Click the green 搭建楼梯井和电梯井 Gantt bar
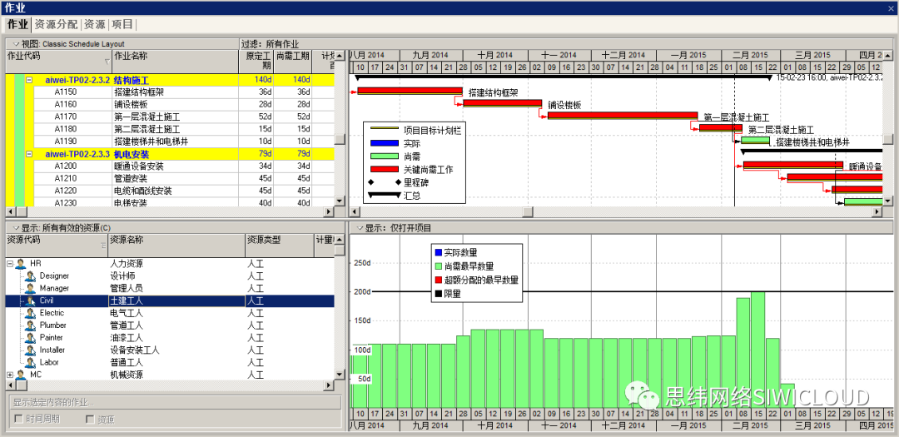The width and height of the screenshot is (899, 437). 756,140
